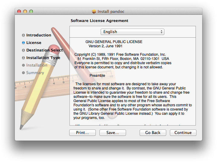Click line 'your programs, too.'

pos(89,118)
